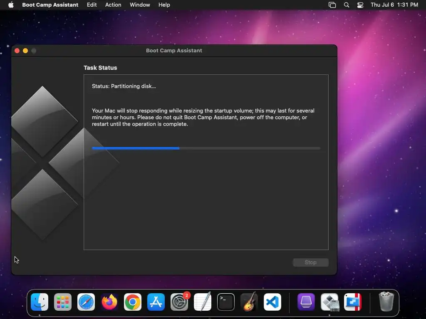The width and height of the screenshot is (426, 319).
Task: Launch GarageBand from the Dock
Action: point(249,302)
